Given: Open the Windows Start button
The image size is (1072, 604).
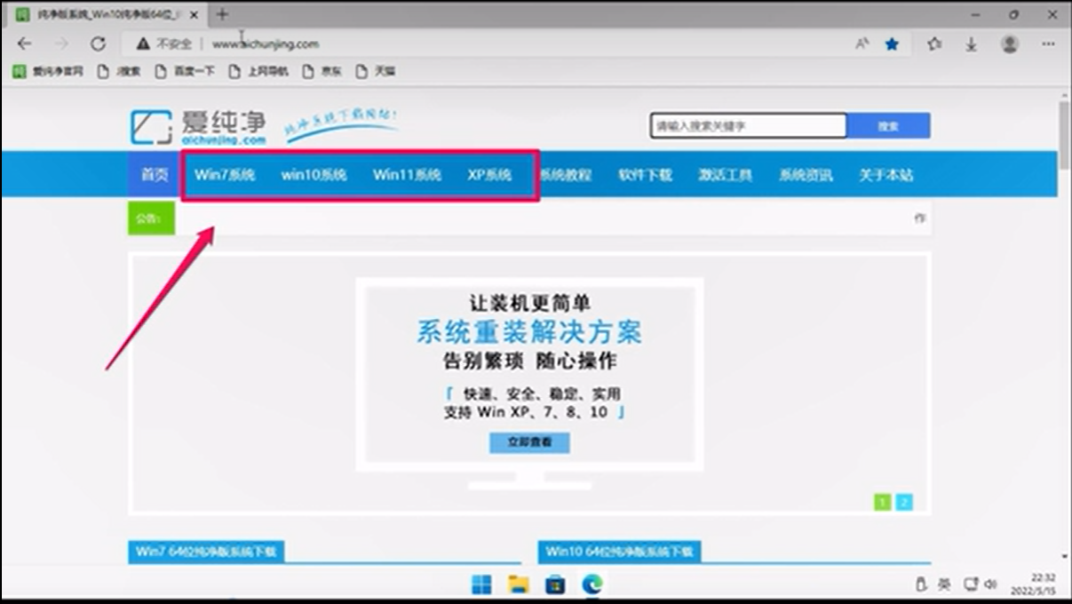Looking at the screenshot, I should 481,584.
